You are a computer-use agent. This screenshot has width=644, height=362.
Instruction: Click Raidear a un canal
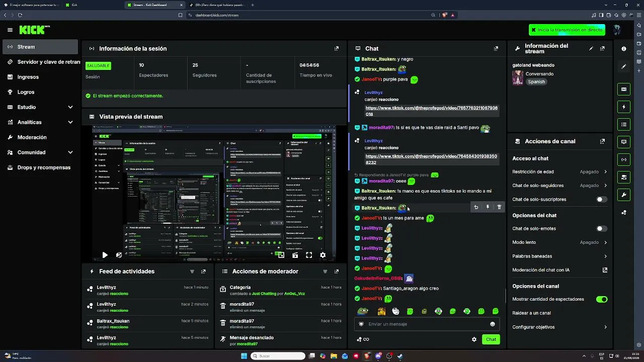tap(531, 313)
